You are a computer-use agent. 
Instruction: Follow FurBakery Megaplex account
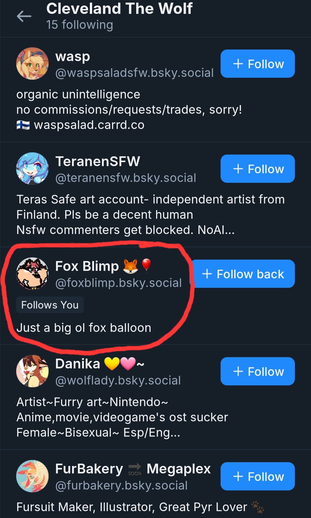coord(258,476)
